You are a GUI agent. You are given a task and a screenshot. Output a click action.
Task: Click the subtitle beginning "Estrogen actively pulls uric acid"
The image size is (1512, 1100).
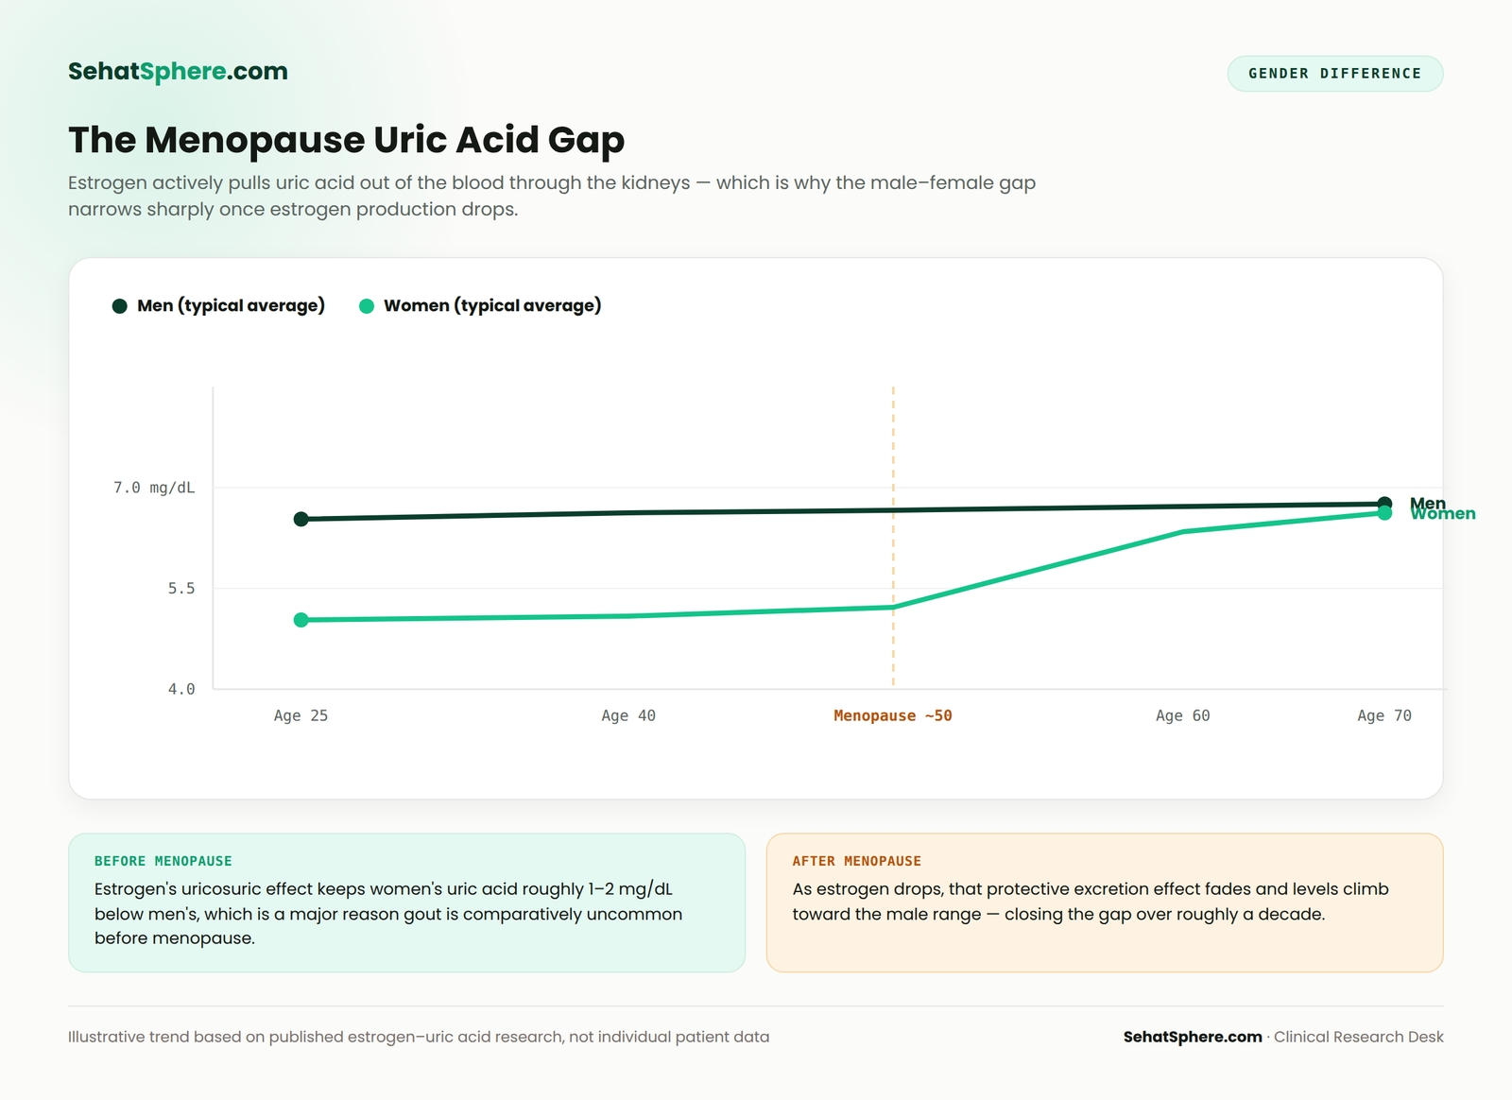pos(552,196)
